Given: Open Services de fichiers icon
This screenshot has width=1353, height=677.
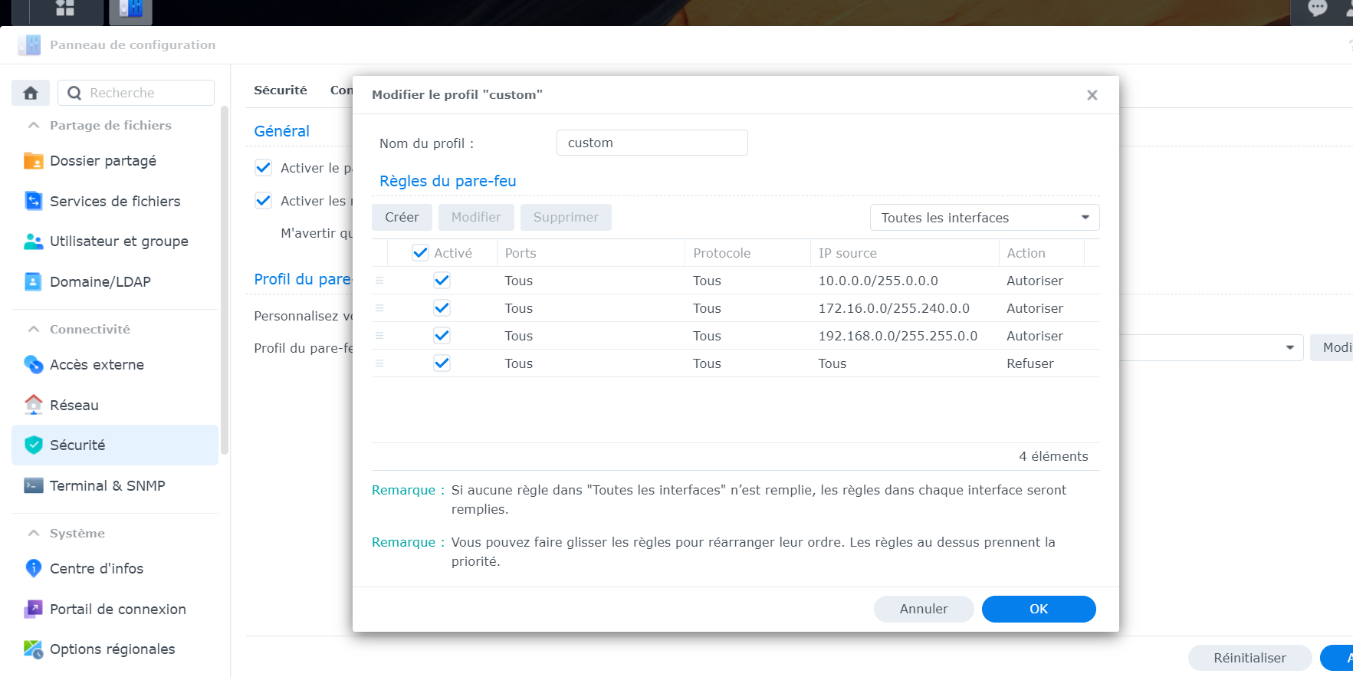Looking at the screenshot, I should pos(33,201).
